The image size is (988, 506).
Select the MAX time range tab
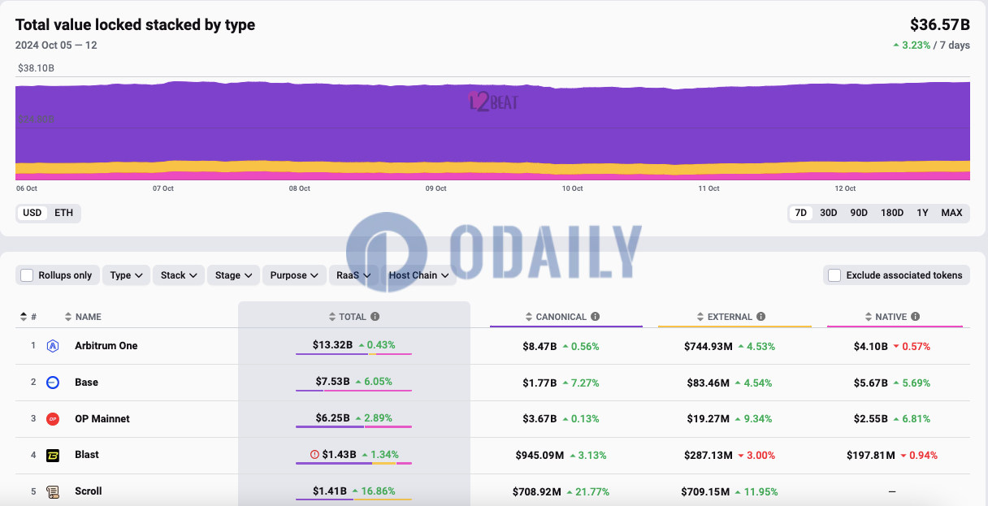951,213
